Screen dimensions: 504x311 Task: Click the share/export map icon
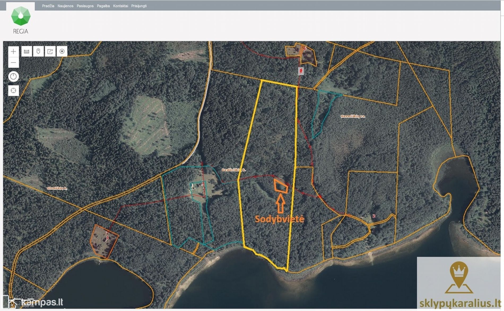(50, 51)
